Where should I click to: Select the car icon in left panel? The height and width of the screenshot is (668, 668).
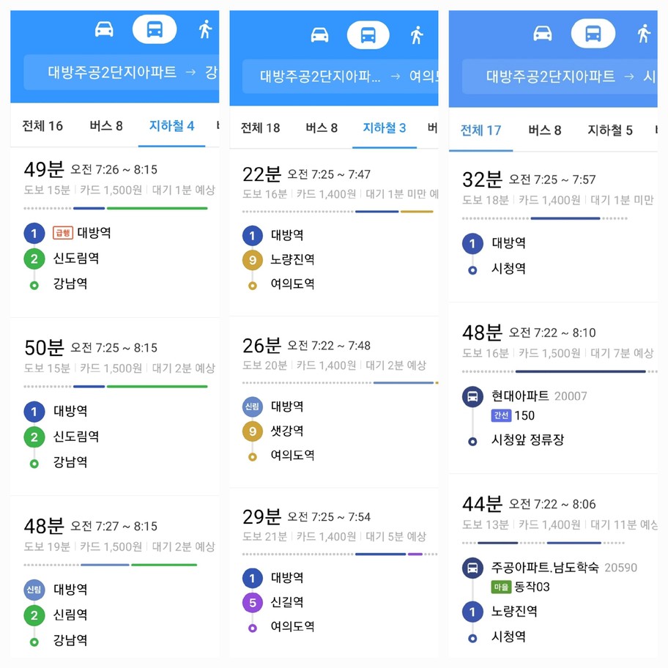(x=104, y=29)
